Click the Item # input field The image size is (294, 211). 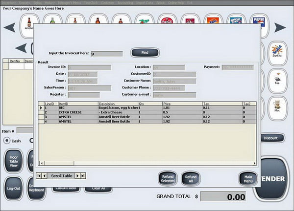[x=25, y=130]
